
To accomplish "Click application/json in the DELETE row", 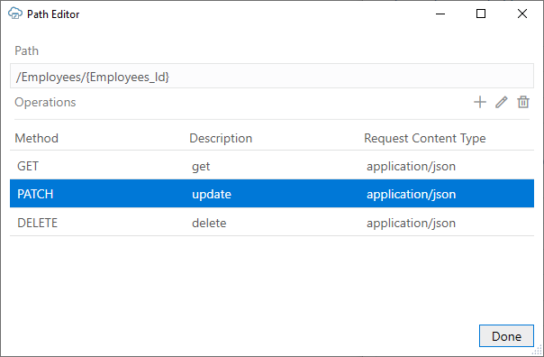I will click(411, 223).
